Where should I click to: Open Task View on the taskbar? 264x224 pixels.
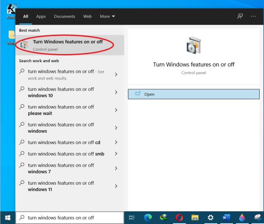tap(132, 217)
